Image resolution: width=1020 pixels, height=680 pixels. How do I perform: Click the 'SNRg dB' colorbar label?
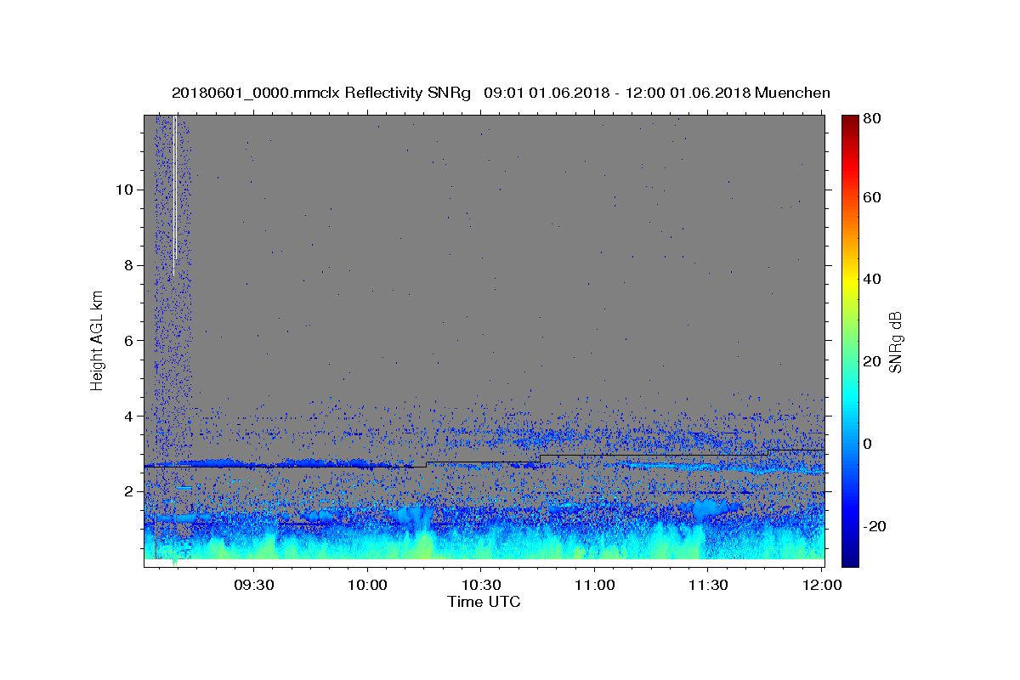pyautogui.click(x=895, y=341)
